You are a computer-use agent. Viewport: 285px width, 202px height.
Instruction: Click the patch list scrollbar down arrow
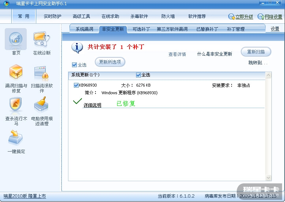(x=268, y=178)
